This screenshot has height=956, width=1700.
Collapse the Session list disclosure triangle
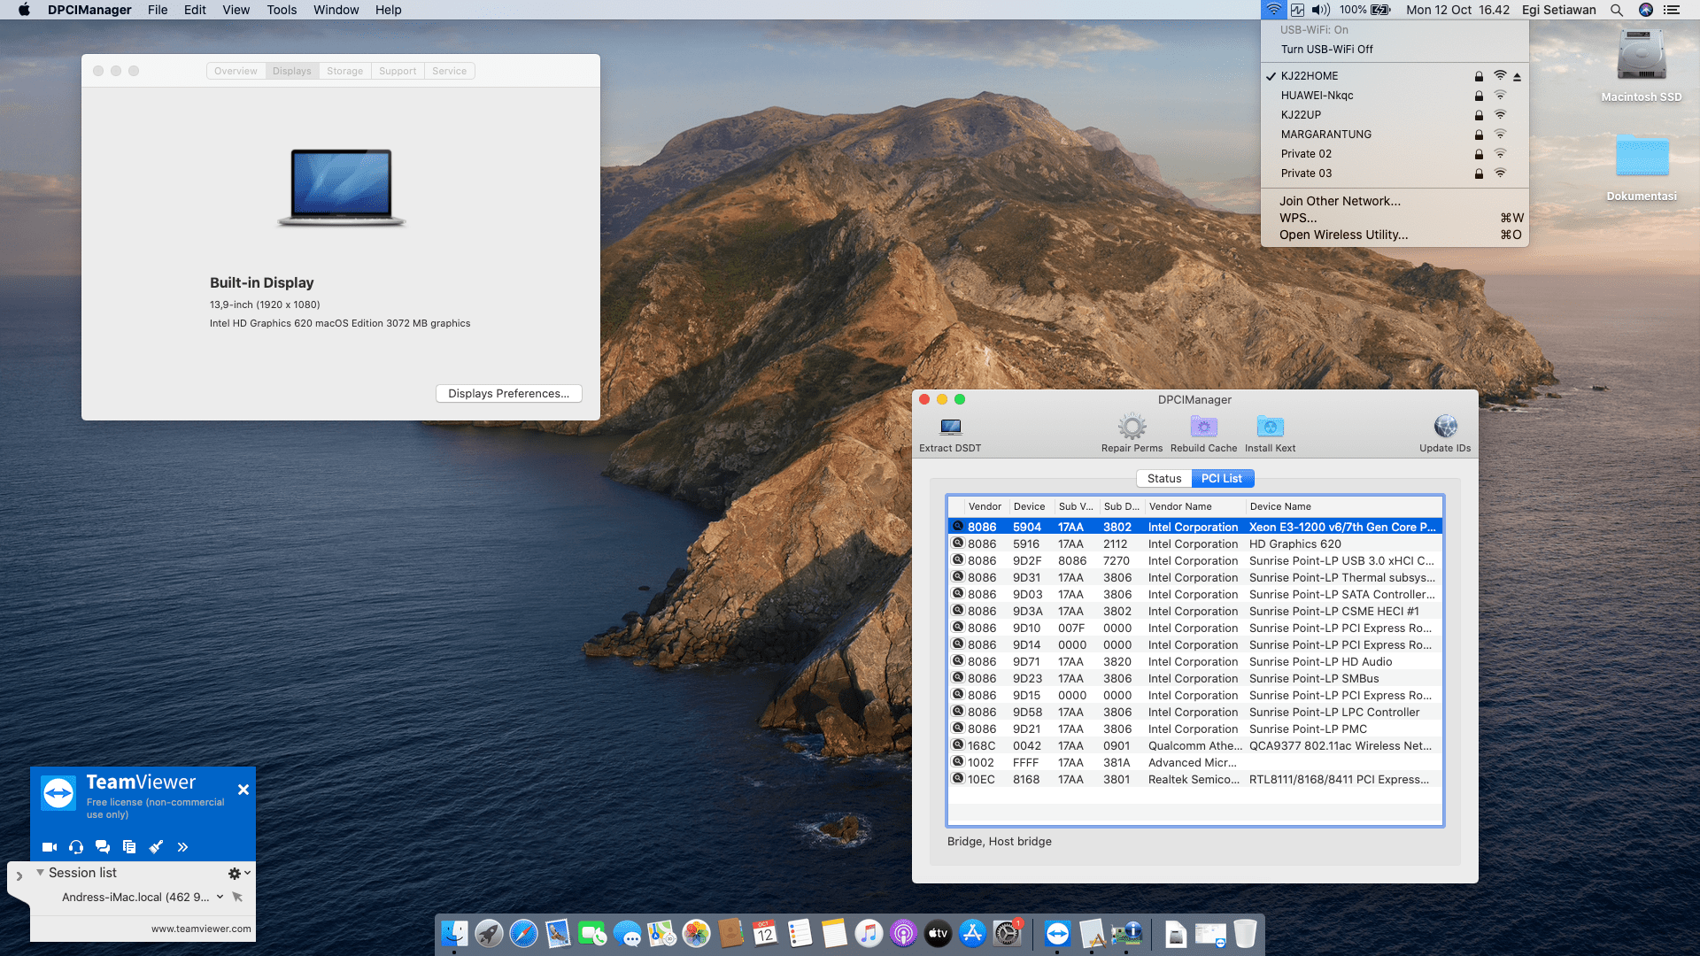coord(40,873)
